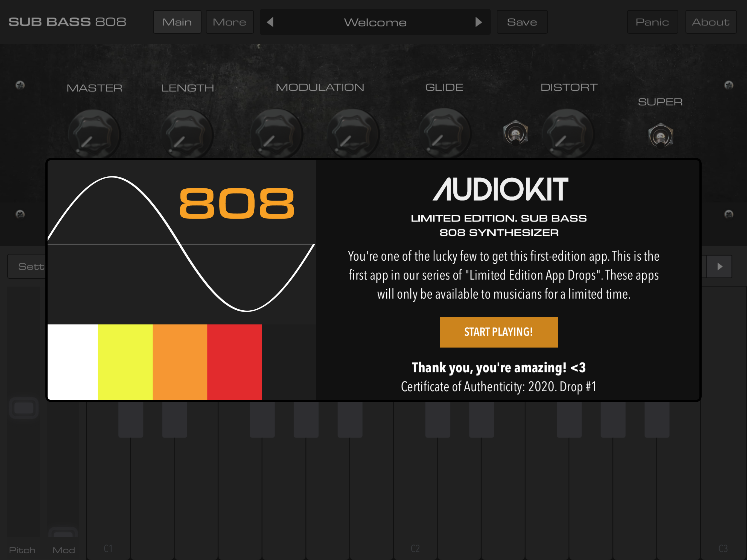Switch to the More tab

[x=229, y=22]
